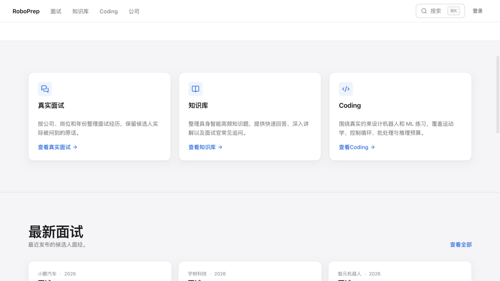This screenshot has height=281, width=500.
Task: Click the magnifier icon in the search box
Action: pos(424,11)
